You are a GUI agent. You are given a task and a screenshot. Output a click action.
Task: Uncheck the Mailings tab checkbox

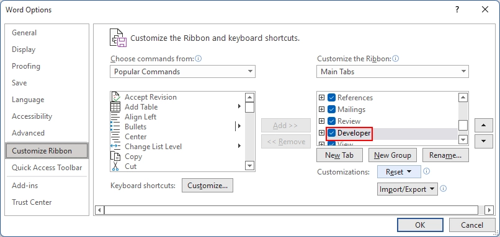[x=332, y=109]
